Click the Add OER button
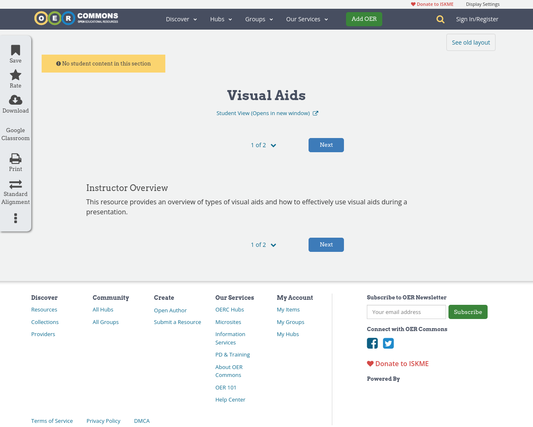Screen dimensions: 533x427 coord(364,19)
